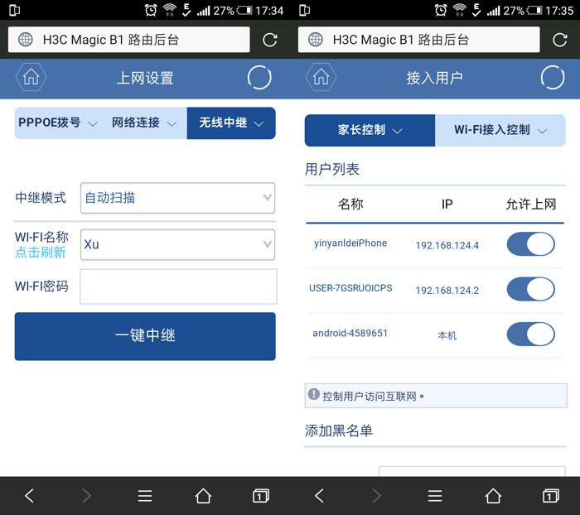Switch off internet access for android-4589651
The image size is (580, 515).
530,334
